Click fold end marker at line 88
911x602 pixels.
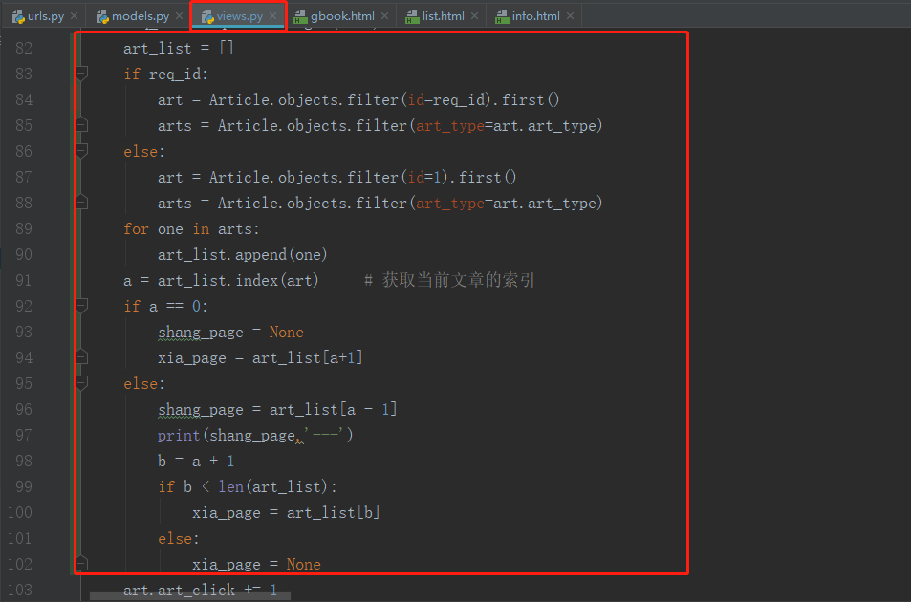[82, 203]
